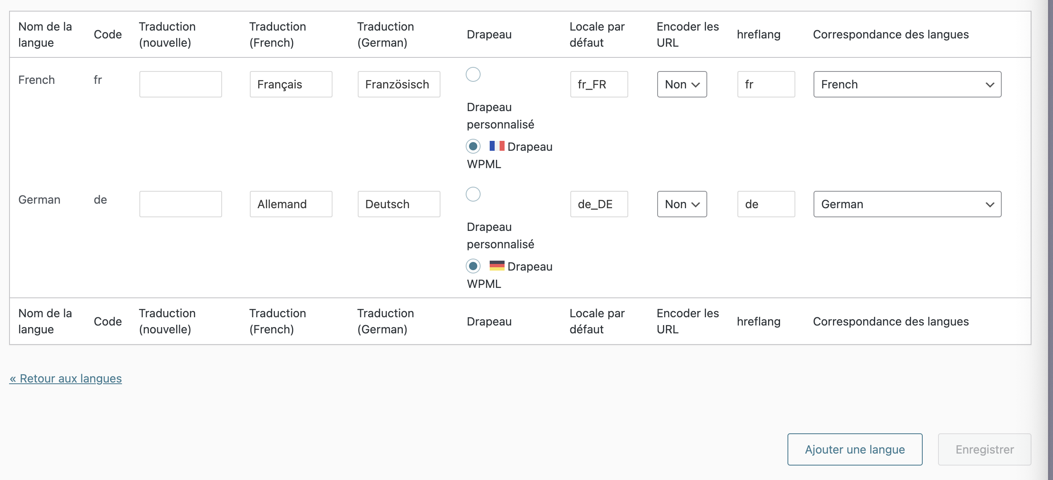Click the Ajouter une langue button

[x=855, y=449]
